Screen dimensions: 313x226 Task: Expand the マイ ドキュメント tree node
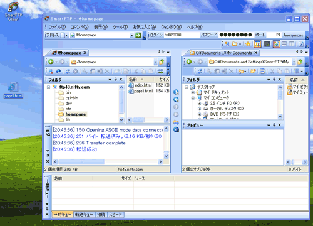coord(193,92)
